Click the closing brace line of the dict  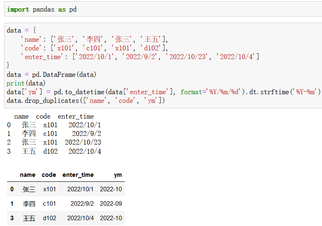9,65
